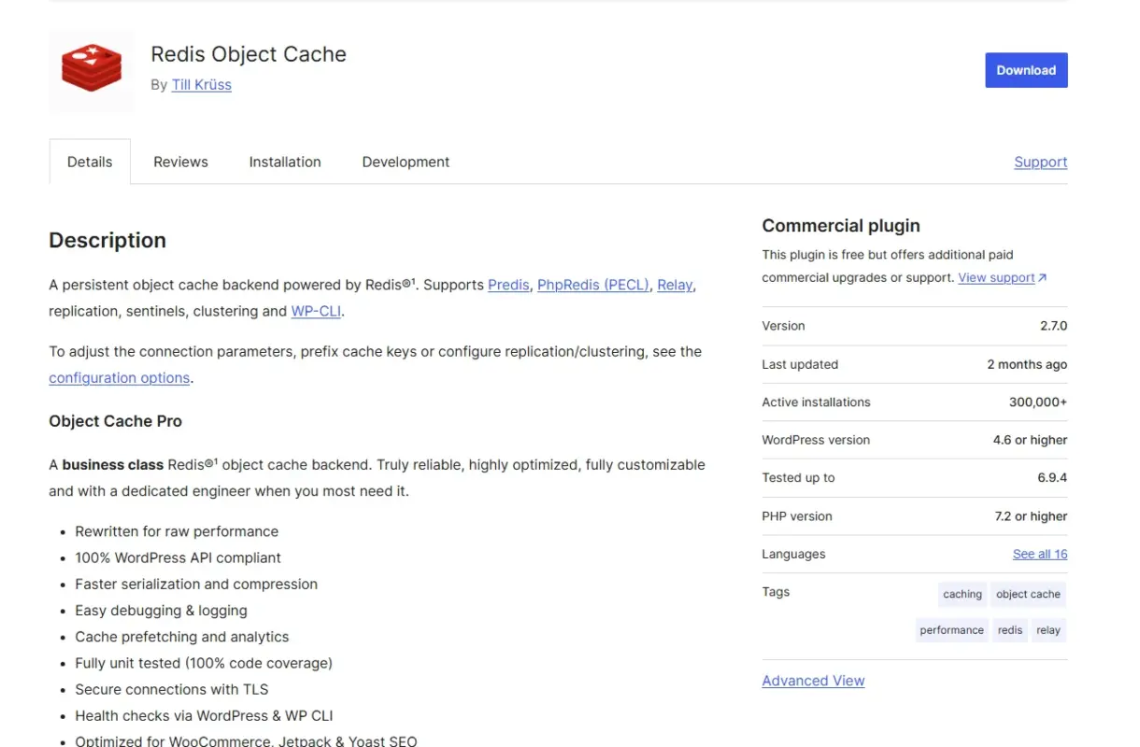The width and height of the screenshot is (1140, 747).
Task: Click the Object Cache Pro heading
Action: click(115, 421)
